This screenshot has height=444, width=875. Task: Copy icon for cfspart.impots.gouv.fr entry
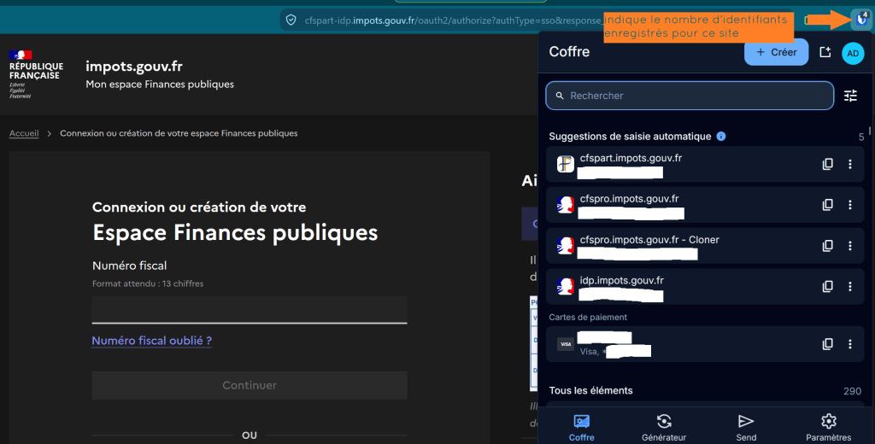pyautogui.click(x=827, y=164)
